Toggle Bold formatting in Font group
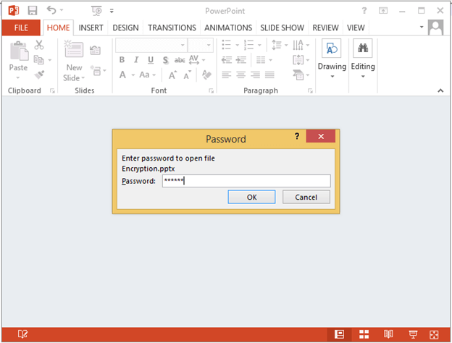The width and height of the screenshot is (452, 343). [x=122, y=60]
